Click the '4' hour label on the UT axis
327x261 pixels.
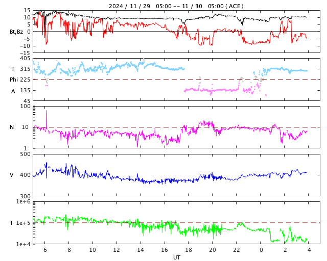tap(309, 250)
